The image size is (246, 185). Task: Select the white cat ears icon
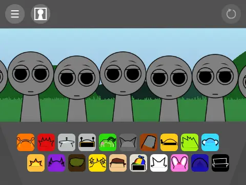pyautogui.click(x=159, y=163)
